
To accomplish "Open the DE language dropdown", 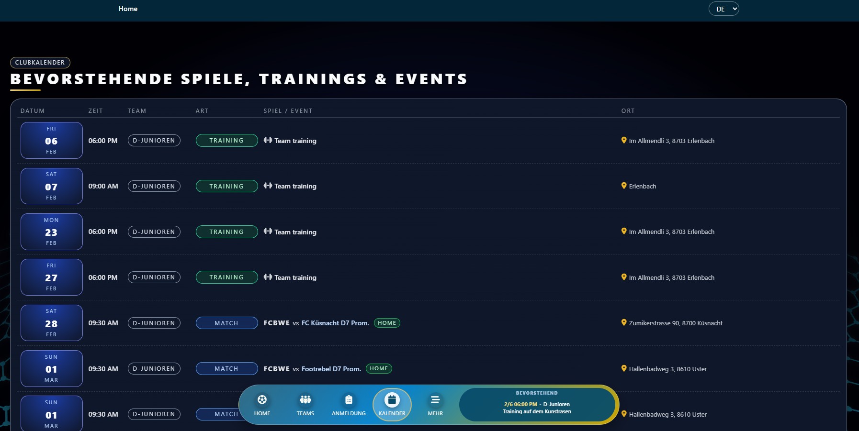I will pos(723,9).
